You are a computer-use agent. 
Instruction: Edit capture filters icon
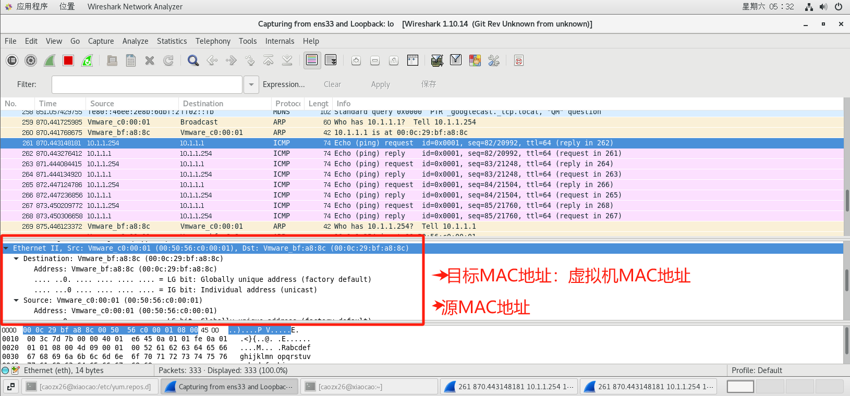pyautogui.click(x=437, y=60)
